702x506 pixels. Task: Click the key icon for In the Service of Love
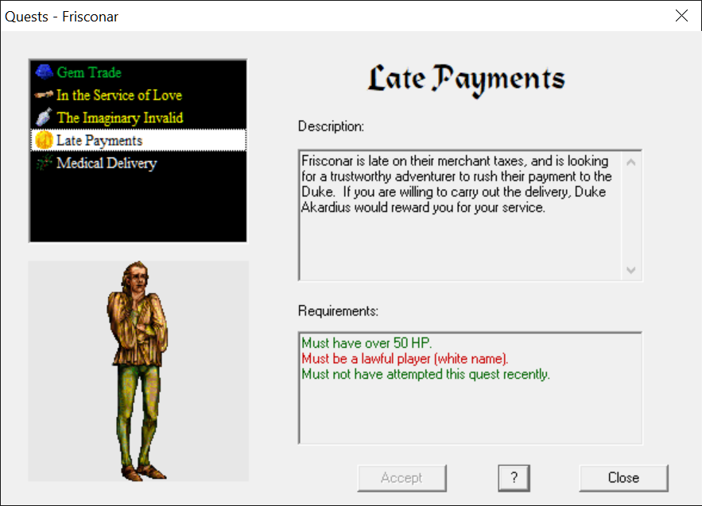click(x=44, y=95)
